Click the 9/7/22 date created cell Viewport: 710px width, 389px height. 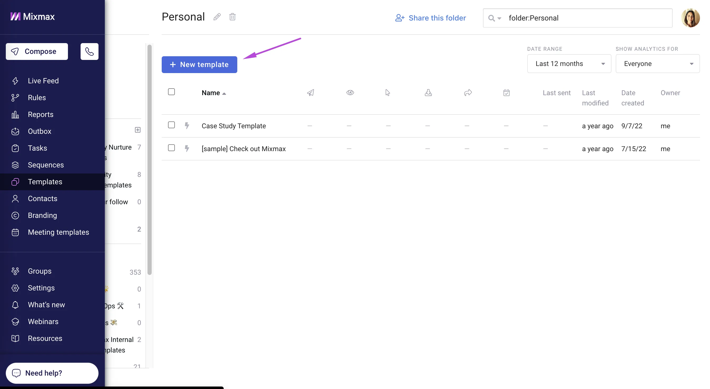click(x=632, y=126)
